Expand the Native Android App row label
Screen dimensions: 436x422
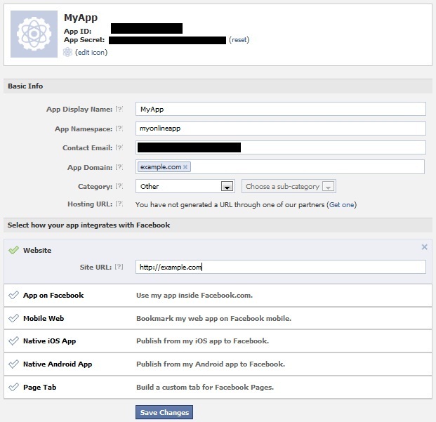click(x=58, y=364)
